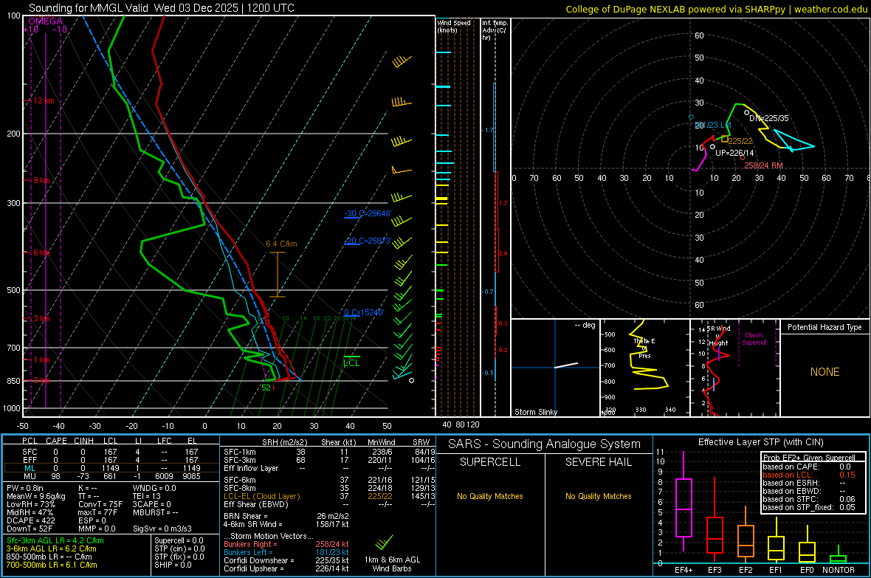Click the 201/23 LM storm motion label
Image resolution: width=871 pixels, height=578 pixels.
click(x=713, y=125)
